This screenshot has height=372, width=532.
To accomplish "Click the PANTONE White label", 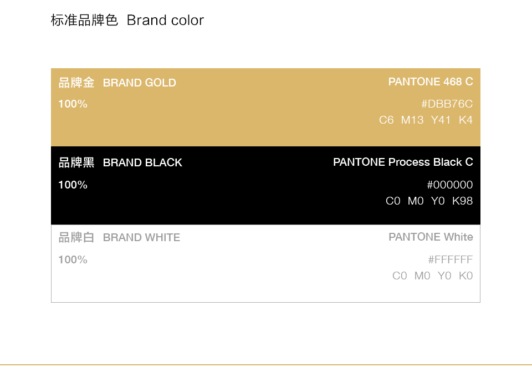I will pos(431,237).
